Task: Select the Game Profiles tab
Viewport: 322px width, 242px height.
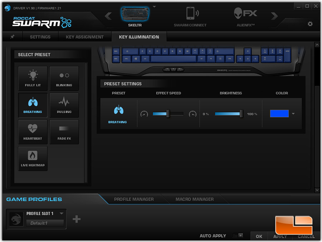Action: coord(34,199)
